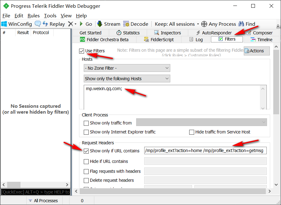Open the Edit menu
Viewport: 281px width, 205px height.
tap(19, 16)
